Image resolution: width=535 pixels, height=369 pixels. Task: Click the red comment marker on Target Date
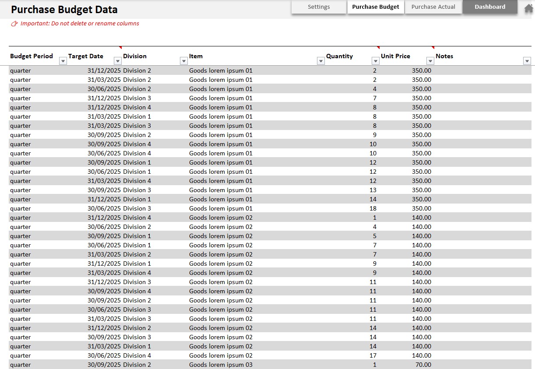120,47
